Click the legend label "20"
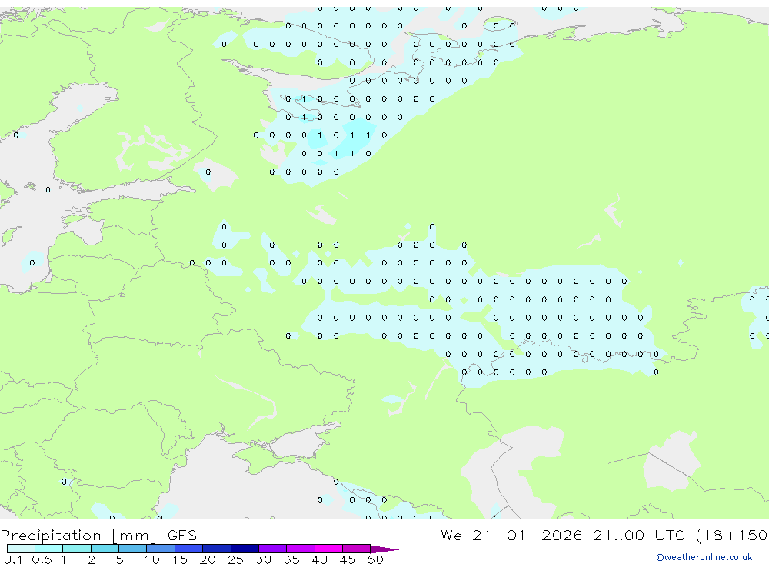 tap(208, 559)
